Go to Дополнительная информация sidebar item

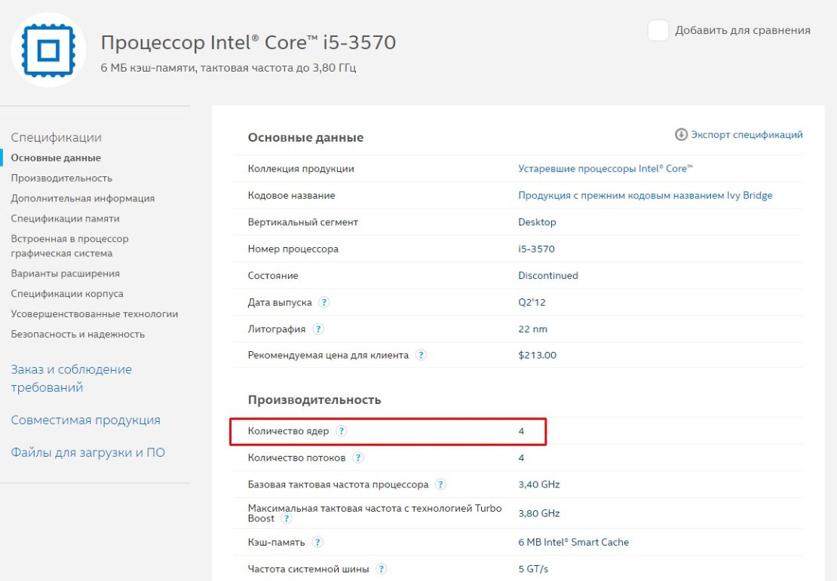pyautogui.click(x=83, y=198)
